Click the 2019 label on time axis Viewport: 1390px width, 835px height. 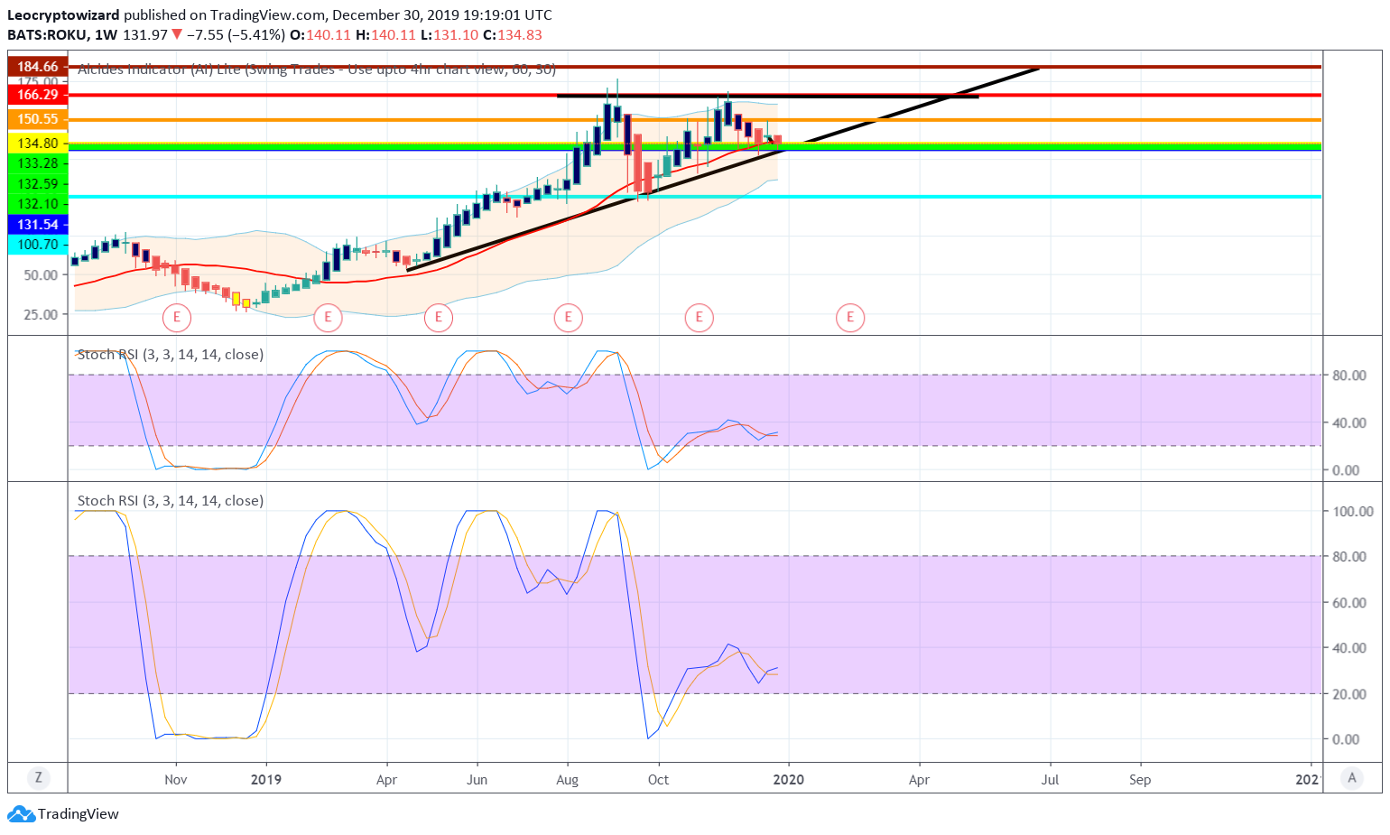point(266,780)
